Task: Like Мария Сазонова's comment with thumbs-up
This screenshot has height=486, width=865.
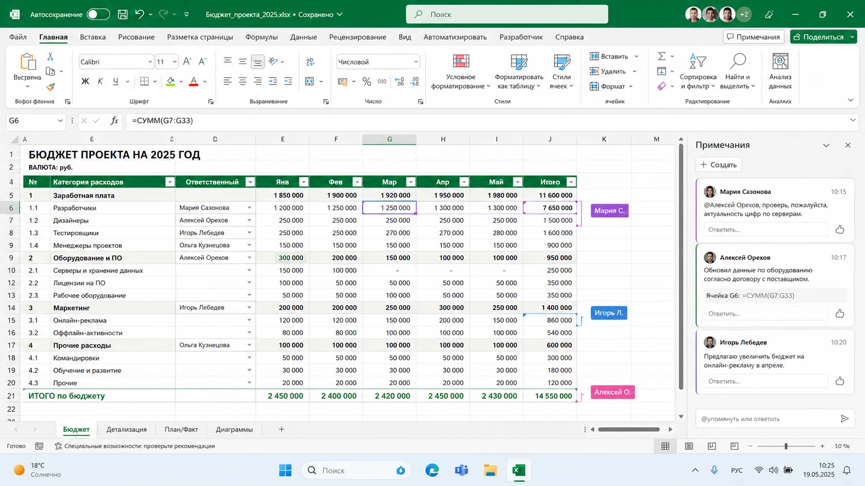Action: (x=840, y=229)
